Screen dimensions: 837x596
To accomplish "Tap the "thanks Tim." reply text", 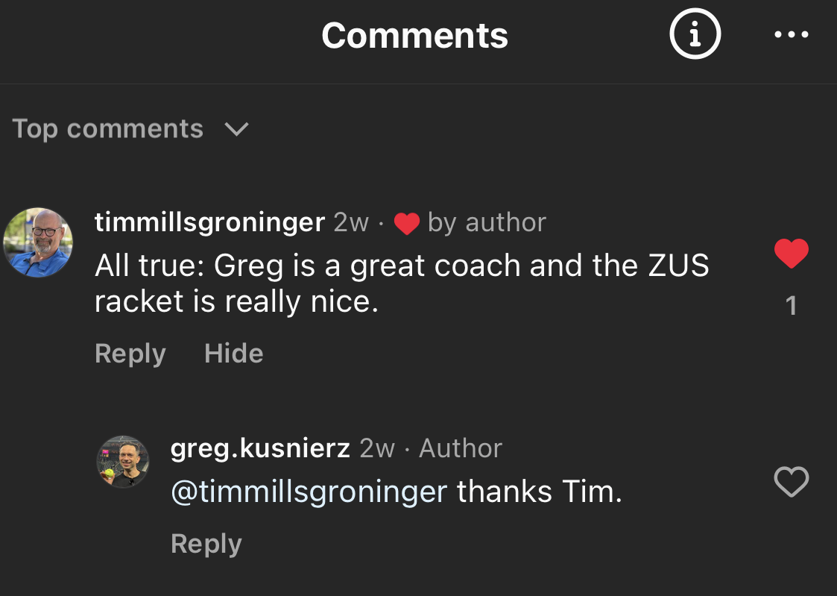I will tap(539, 492).
